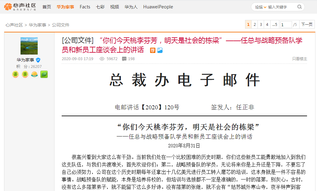
Task: Click 签发人: 任正非 text
Action: pyautogui.click(x=233, y=107)
